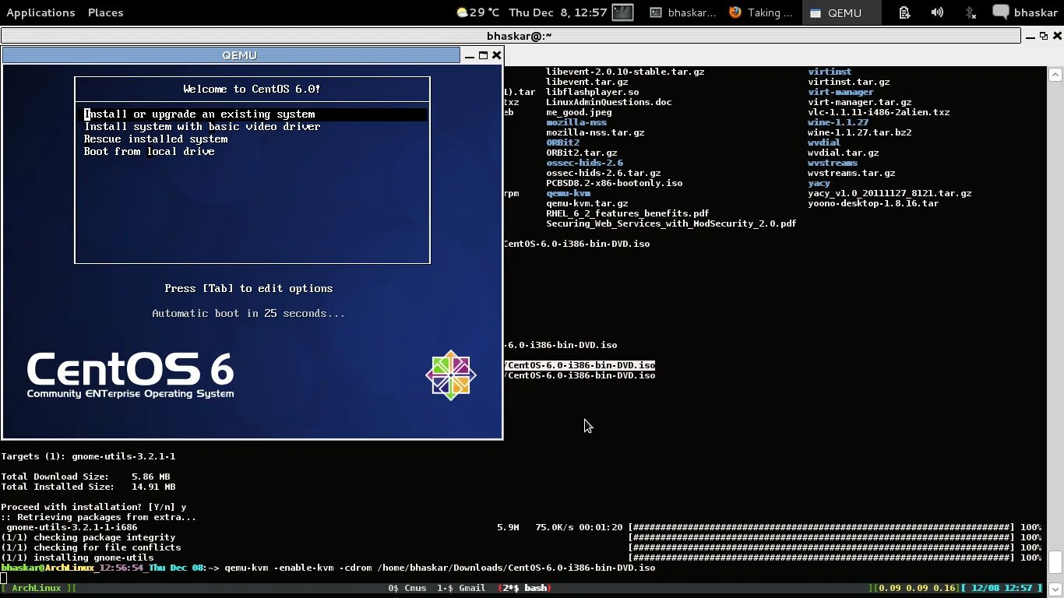1064x598 pixels.
Task: Click the 'ORBit2' directory name
Action: click(x=562, y=142)
